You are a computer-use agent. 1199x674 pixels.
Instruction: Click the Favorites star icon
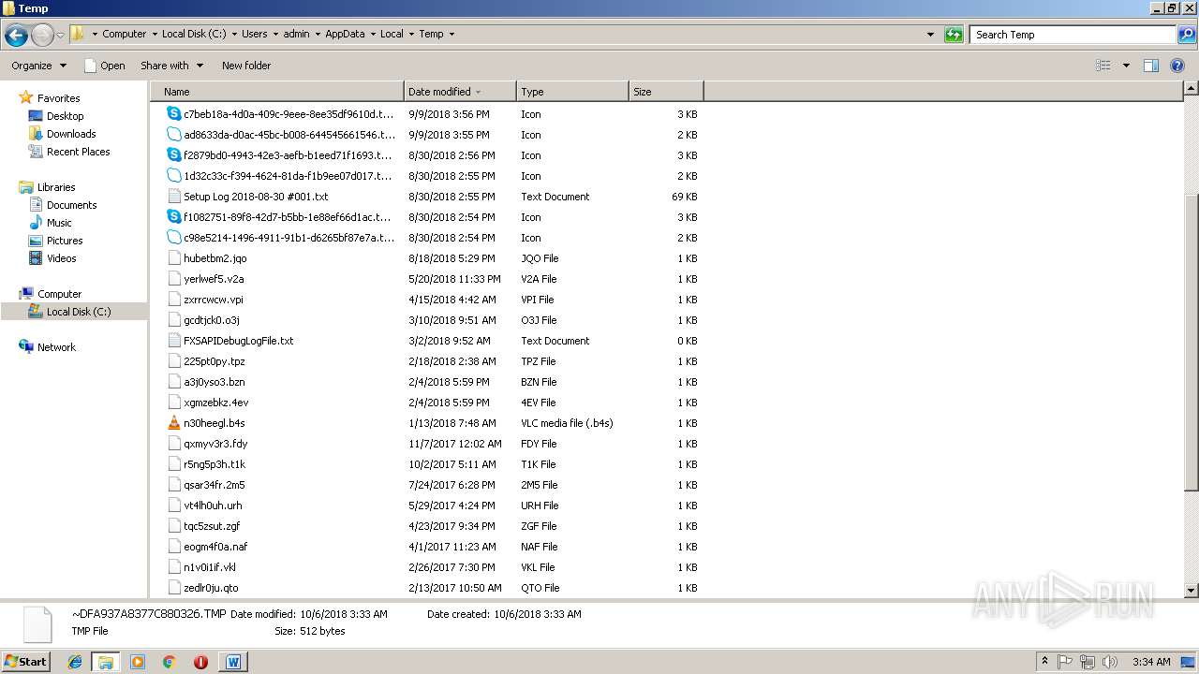[x=26, y=97]
